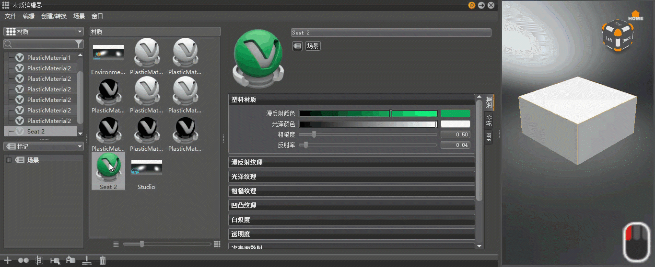The height and width of the screenshot is (267, 655).
Task: Select the 场景 item in tags tree
Action: coord(33,160)
